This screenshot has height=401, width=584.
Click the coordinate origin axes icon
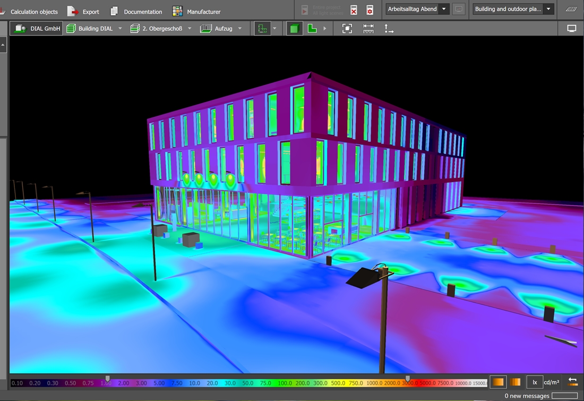point(389,29)
